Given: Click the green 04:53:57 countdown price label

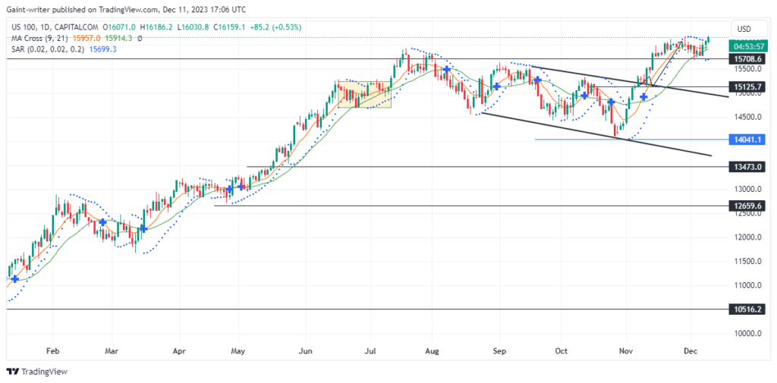Looking at the screenshot, I should coord(747,47).
